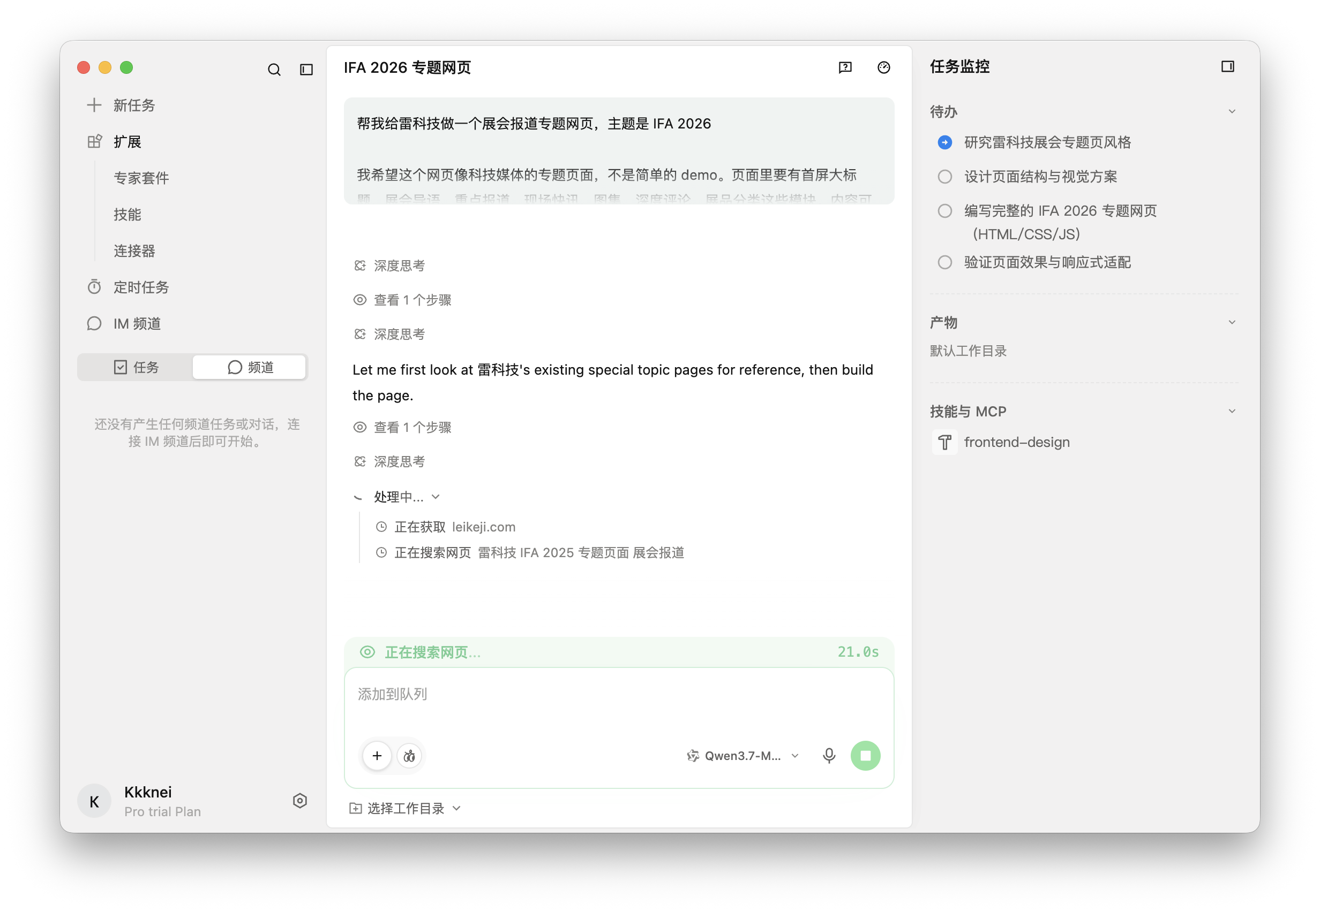Open the 扩展 section label

point(127,142)
